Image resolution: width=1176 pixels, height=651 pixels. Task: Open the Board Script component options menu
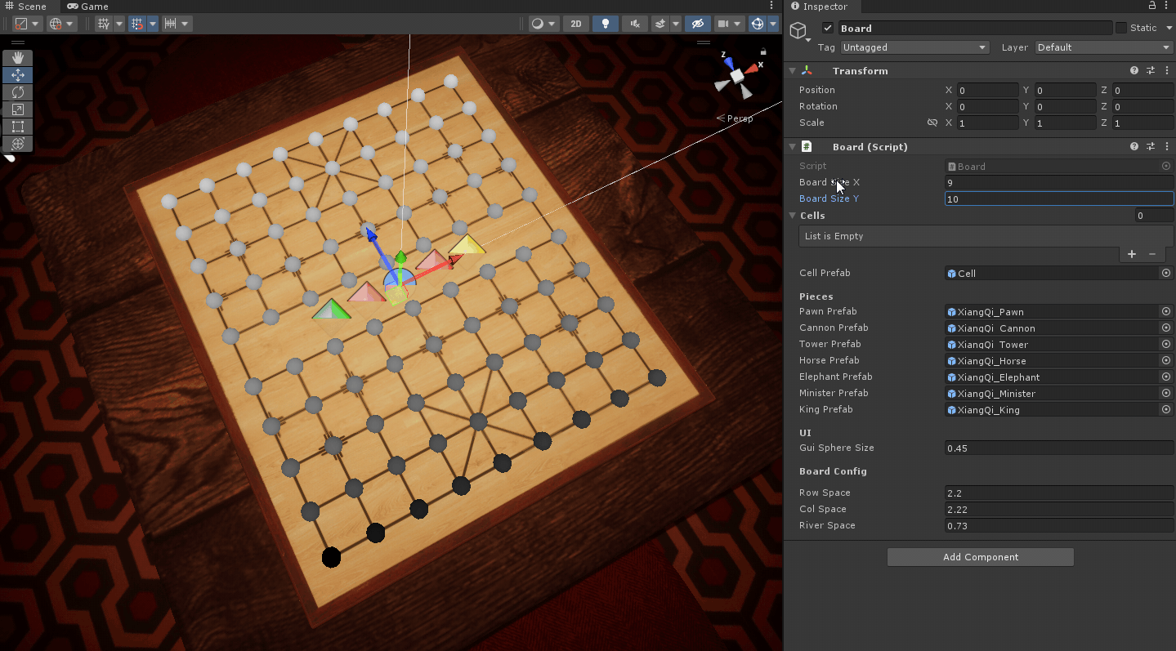pos(1167,146)
